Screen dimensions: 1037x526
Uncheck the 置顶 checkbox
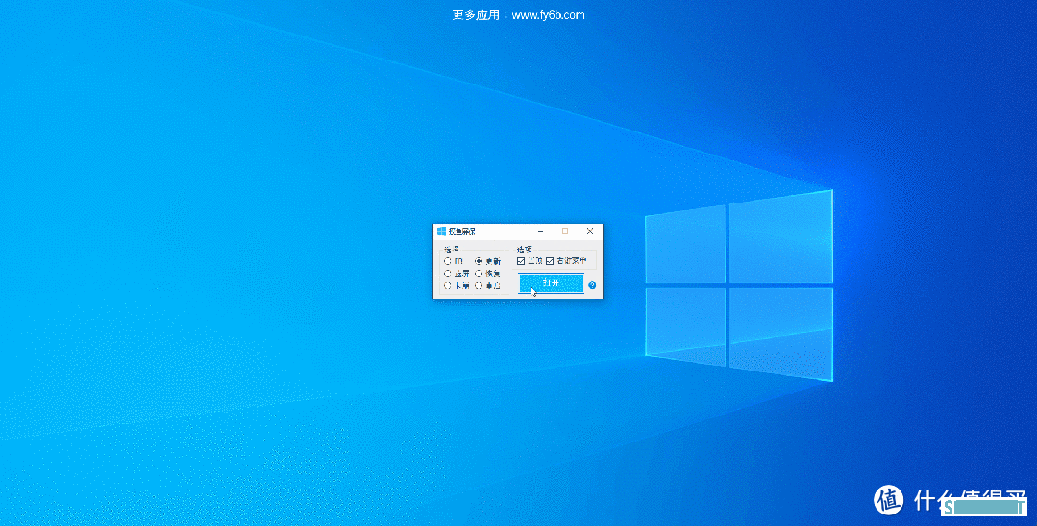coord(521,261)
